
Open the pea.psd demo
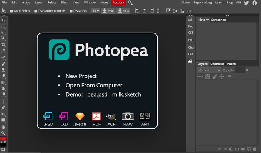tap(97, 95)
